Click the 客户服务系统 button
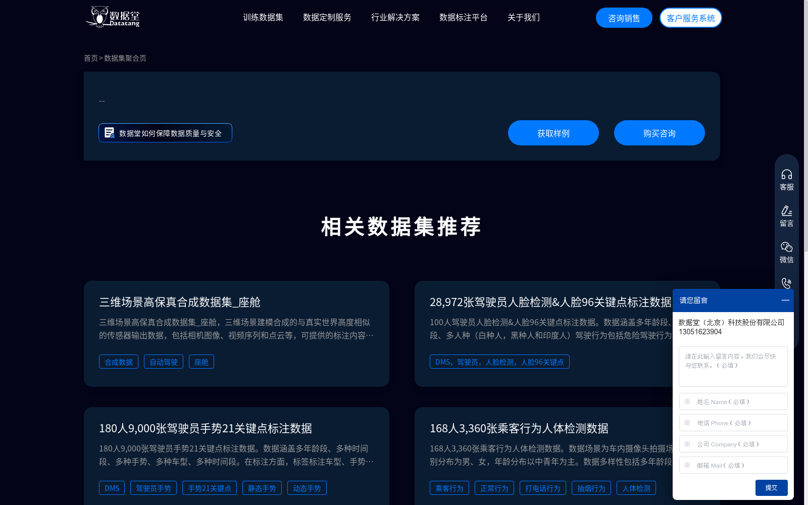Viewport: 808px width, 505px height. [691, 18]
